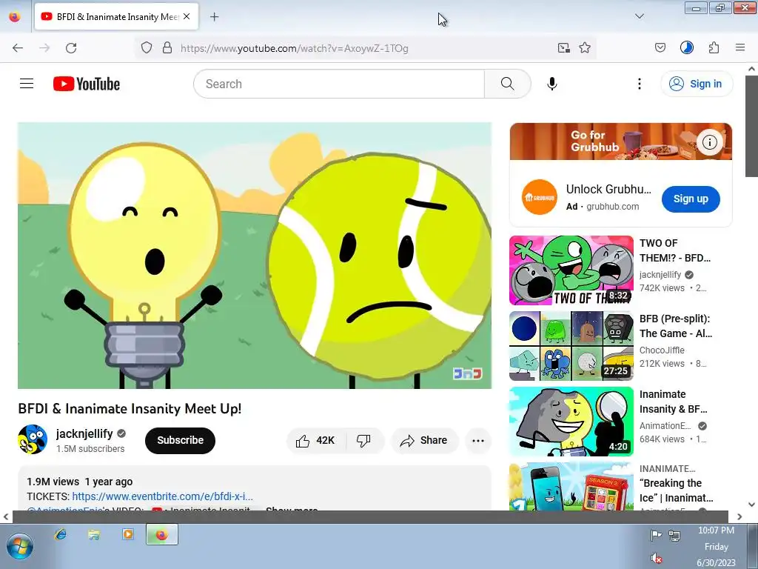Like the video with thumbs up
Viewport: 758px width, 569px height.
point(316,440)
